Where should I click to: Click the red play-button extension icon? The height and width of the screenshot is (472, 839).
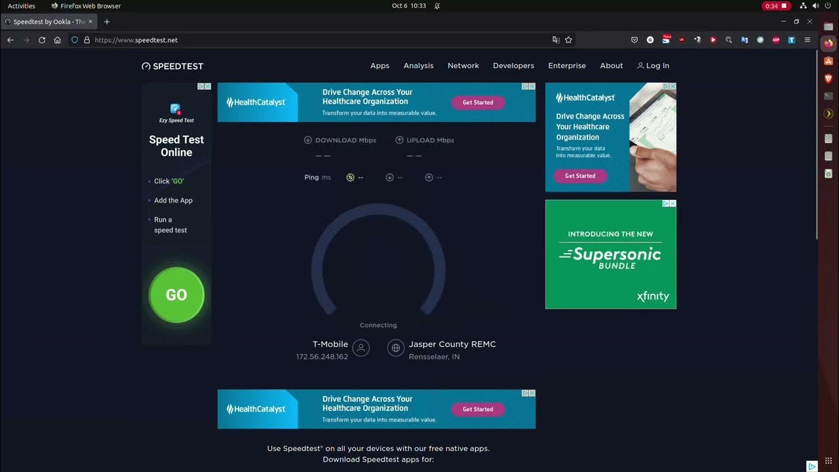[713, 40]
